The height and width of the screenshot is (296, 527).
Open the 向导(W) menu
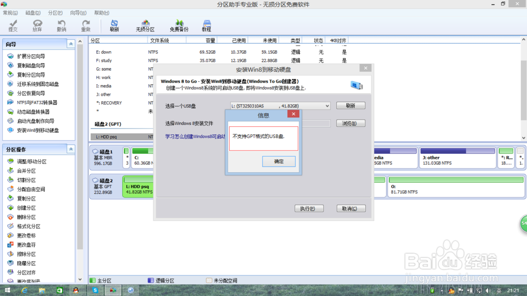78,13
